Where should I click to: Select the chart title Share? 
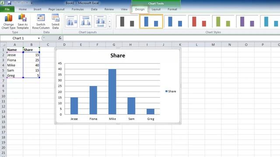tap(118, 55)
